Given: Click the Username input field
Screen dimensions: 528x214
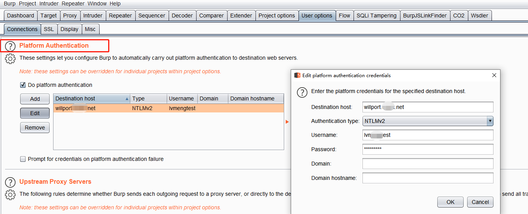Looking at the screenshot, I should click(428, 135).
